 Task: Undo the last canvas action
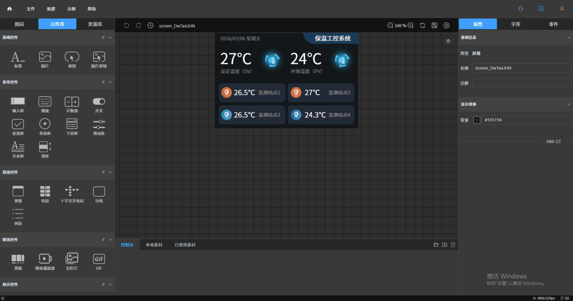coord(126,25)
